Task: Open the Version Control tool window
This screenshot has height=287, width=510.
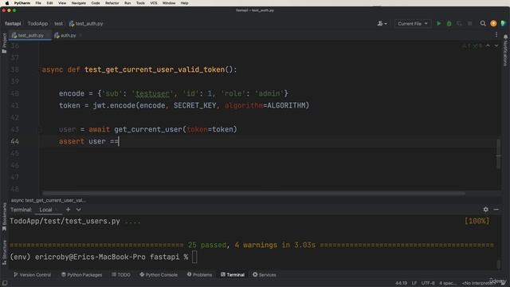Action: 32,274
